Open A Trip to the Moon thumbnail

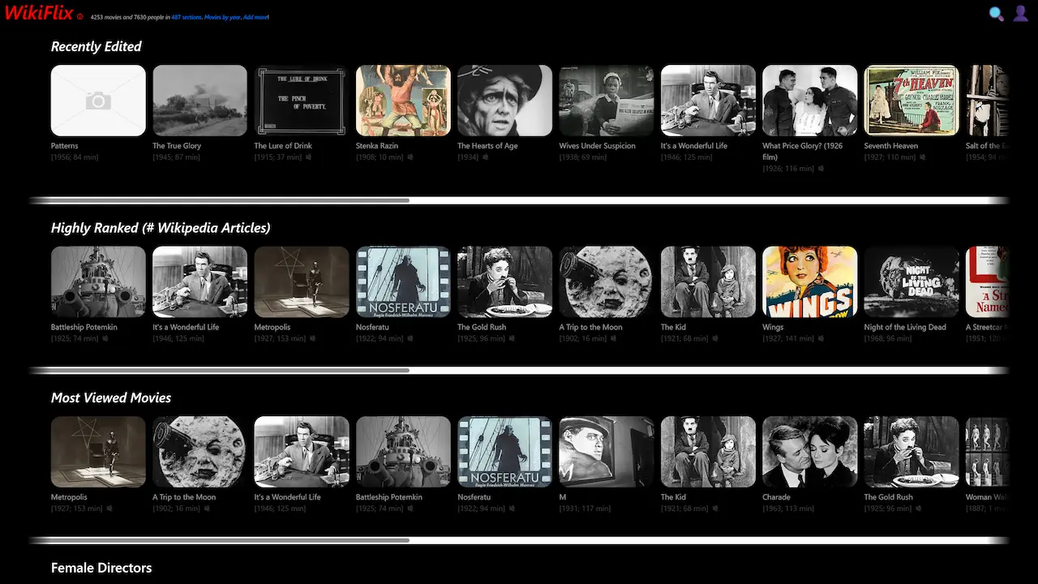click(606, 281)
